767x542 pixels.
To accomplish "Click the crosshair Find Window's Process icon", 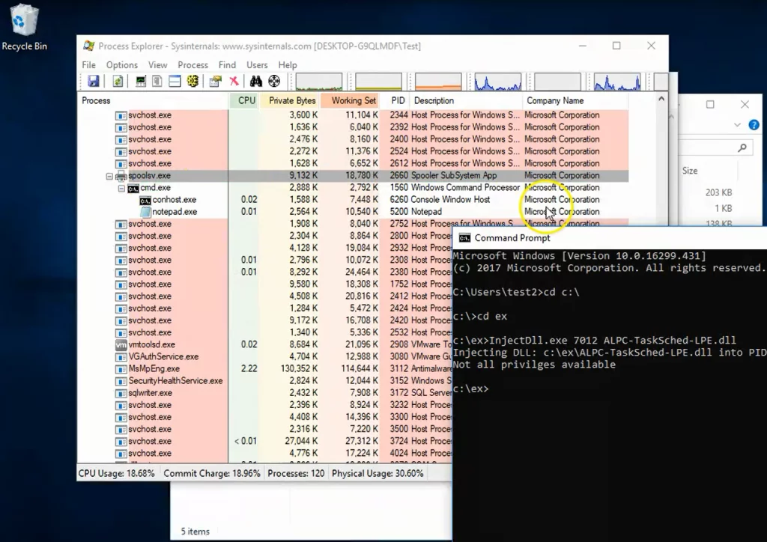I will (x=274, y=81).
